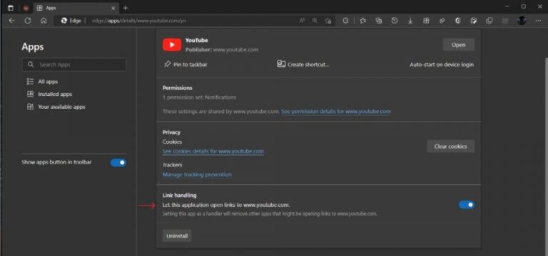Click the YouTube app title text
Screen dimensions: 548x256
[x=196, y=40]
